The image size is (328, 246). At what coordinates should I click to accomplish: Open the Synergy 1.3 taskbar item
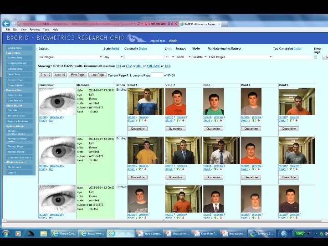click(262, 233)
